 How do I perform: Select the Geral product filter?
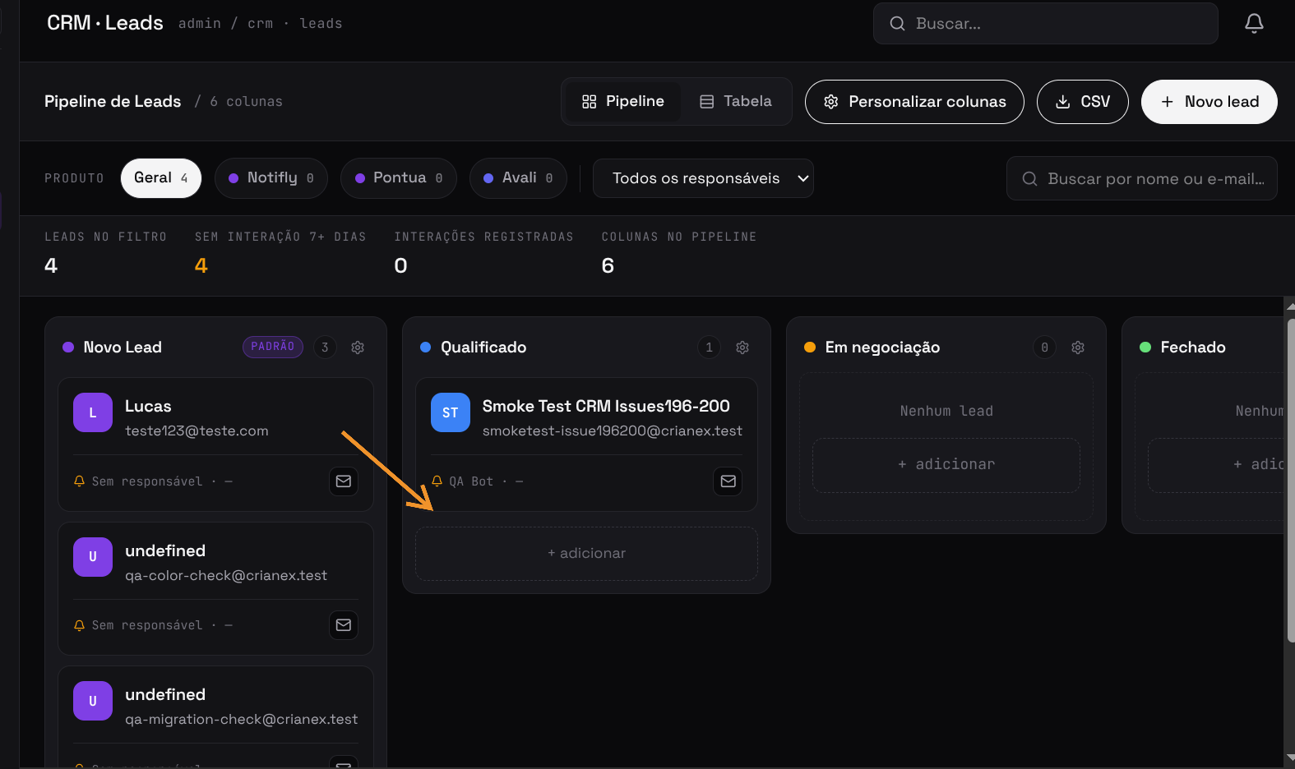click(161, 178)
